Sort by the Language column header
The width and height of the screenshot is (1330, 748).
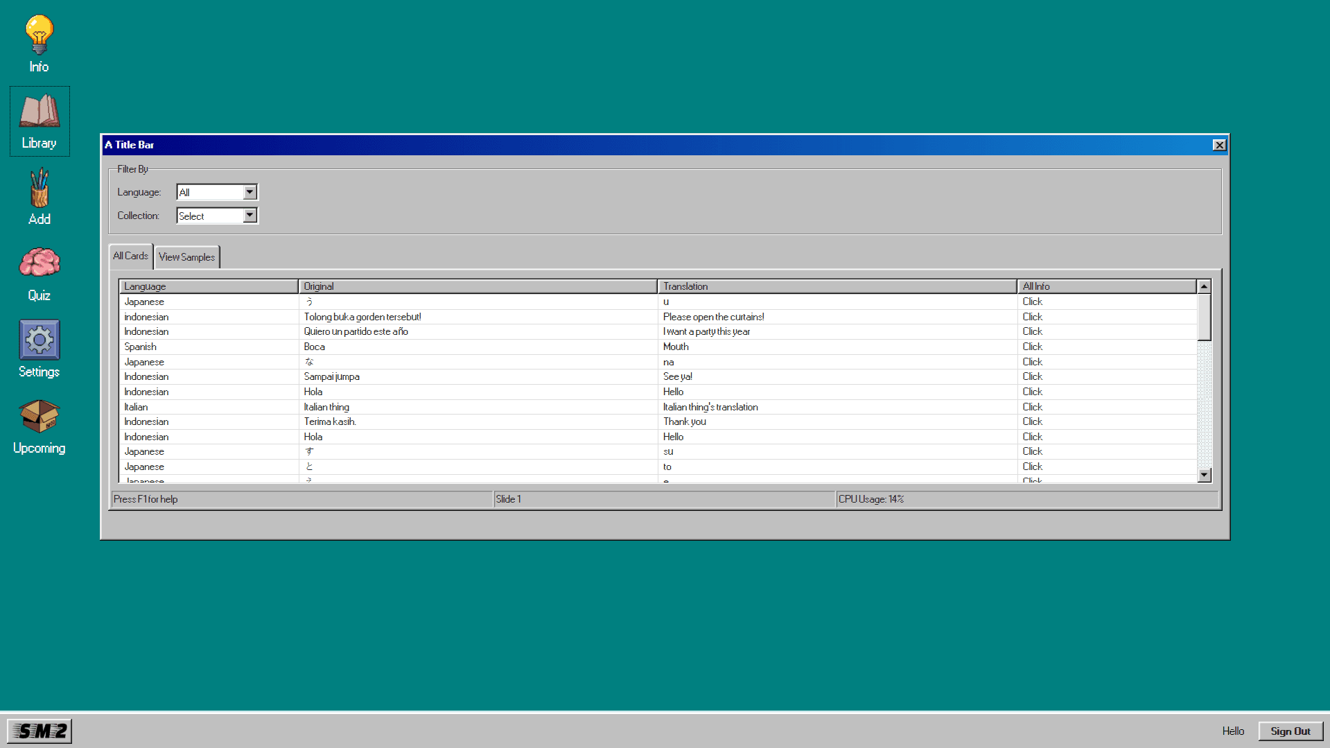208,286
